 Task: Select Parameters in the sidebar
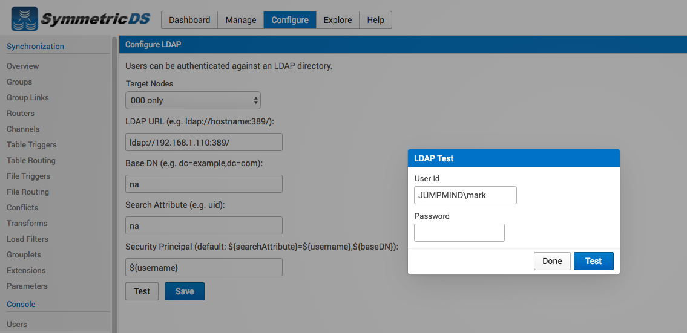[27, 286]
